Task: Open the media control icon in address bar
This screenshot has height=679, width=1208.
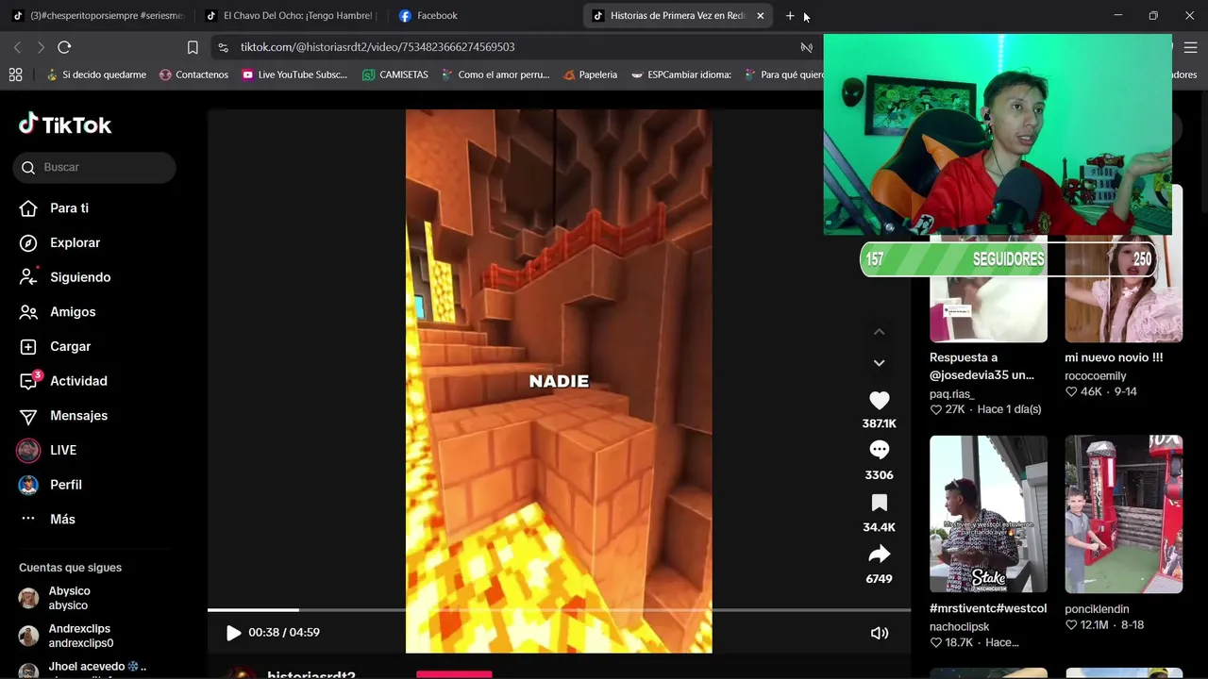Action: 806,47
